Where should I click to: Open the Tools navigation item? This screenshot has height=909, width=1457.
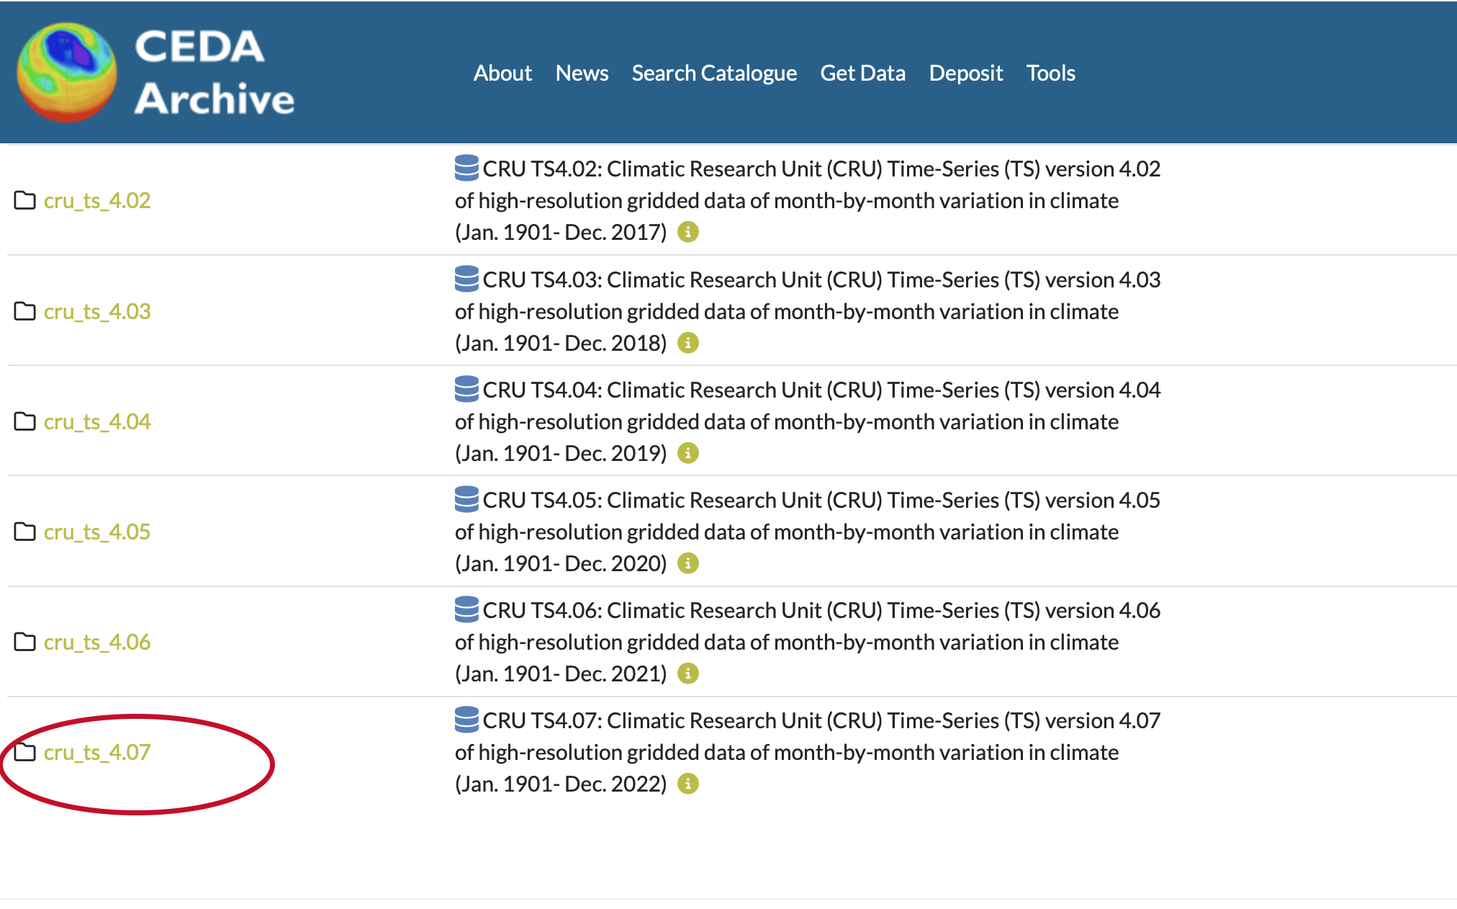pyautogui.click(x=1050, y=73)
